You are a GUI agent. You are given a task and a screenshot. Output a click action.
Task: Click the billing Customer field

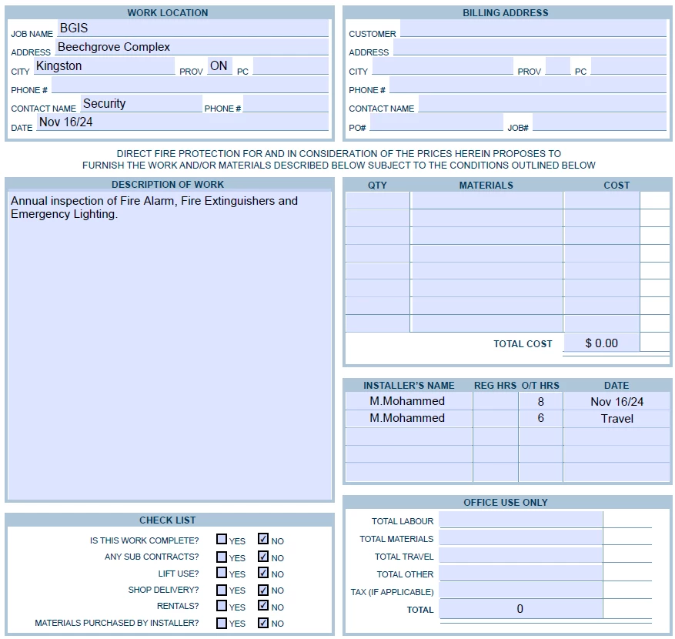click(533, 28)
